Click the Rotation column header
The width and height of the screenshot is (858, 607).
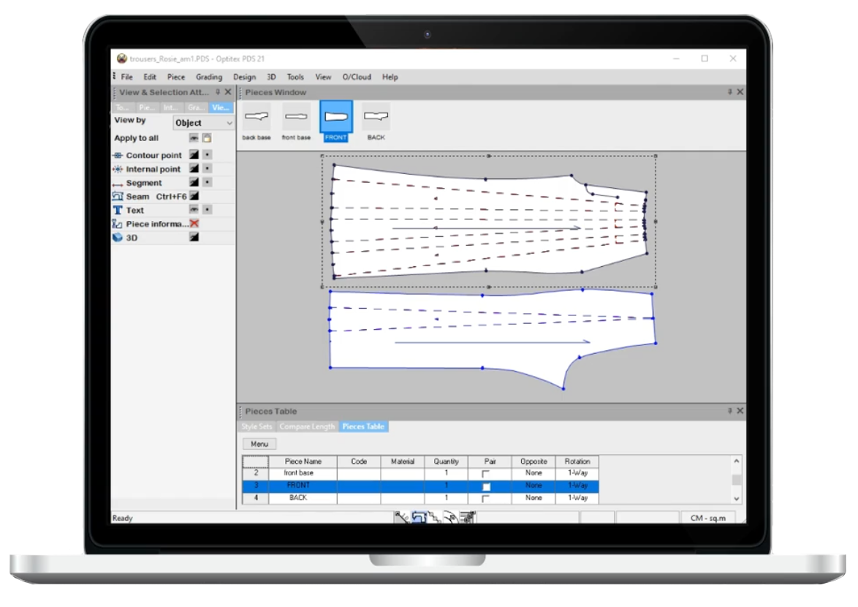point(577,461)
